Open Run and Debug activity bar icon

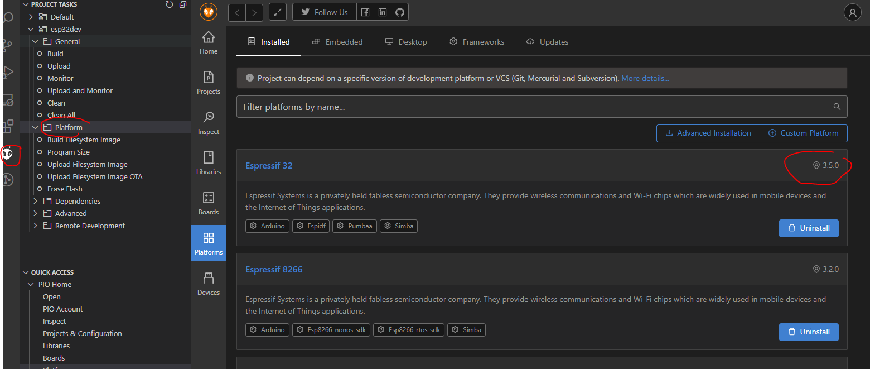(x=8, y=72)
